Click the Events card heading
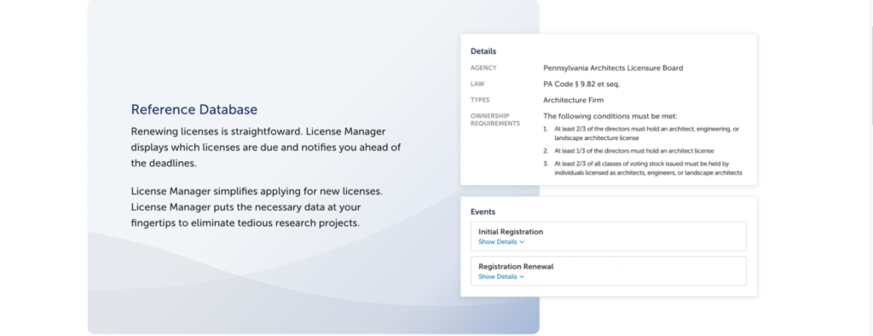 click(483, 211)
